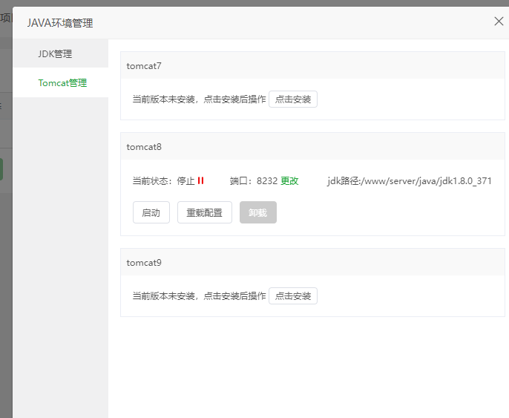Select the tomcat9 section header
The width and height of the screenshot is (509, 418).
coord(312,262)
